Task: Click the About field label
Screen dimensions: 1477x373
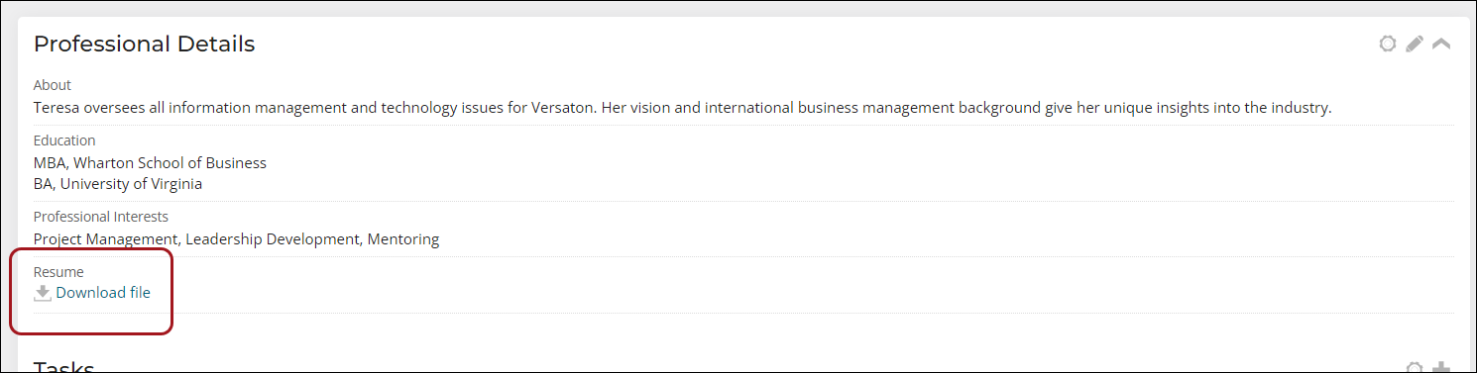Action: [53, 85]
